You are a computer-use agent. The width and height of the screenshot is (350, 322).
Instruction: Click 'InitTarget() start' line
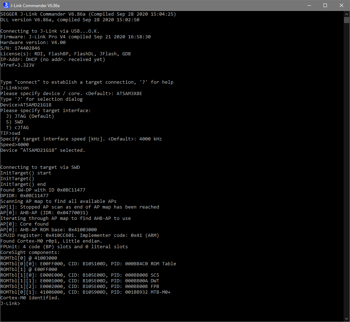[x=26, y=173]
